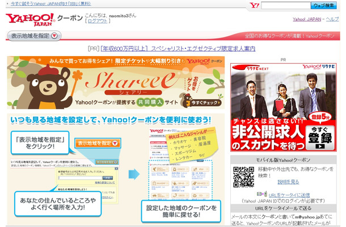Open the 説明を見る link
The width and height of the screenshot is (346, 227).
click(288, 182)
